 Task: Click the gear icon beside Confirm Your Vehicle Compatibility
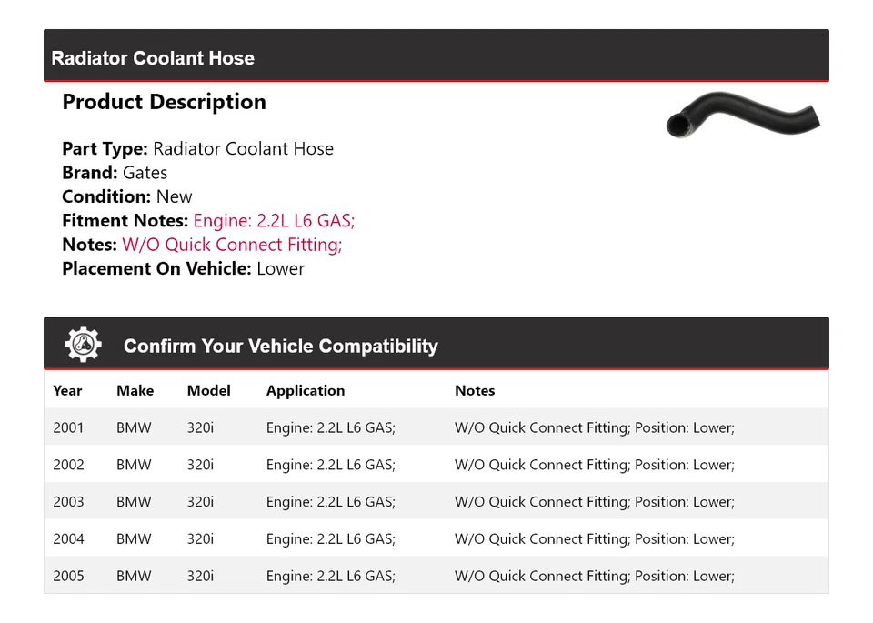(84, 345)
